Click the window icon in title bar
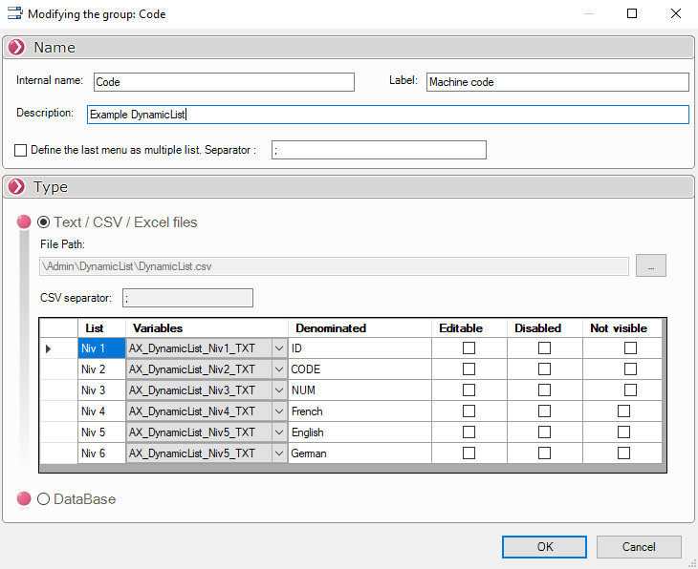698x569 pixels. (12, 14)
